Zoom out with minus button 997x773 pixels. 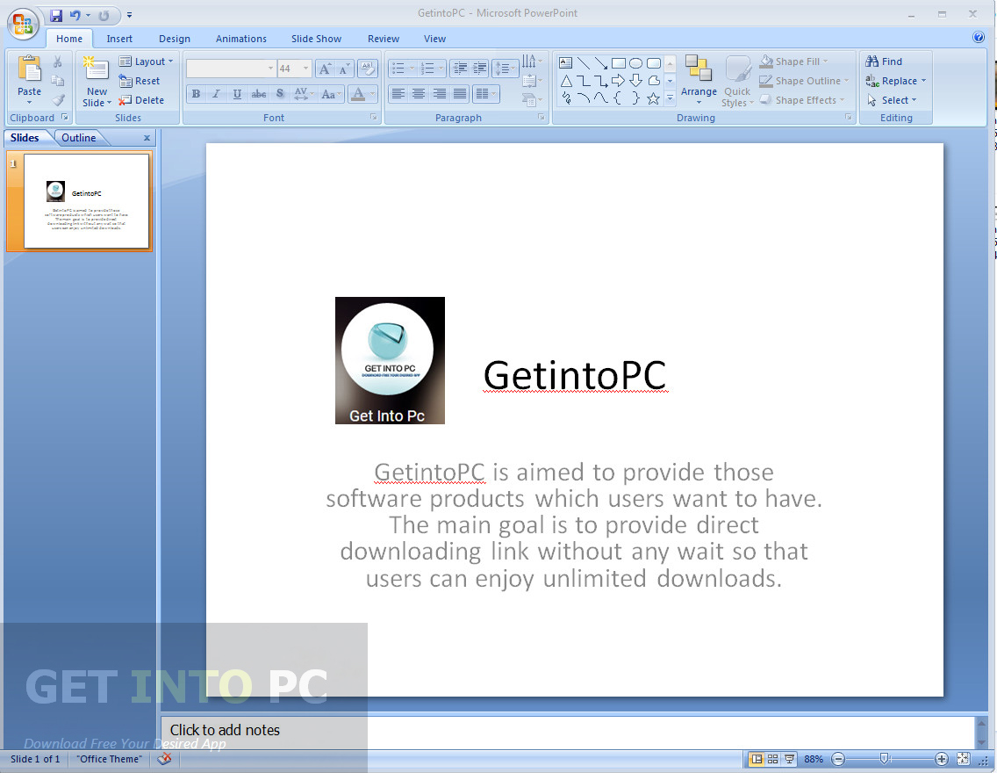pyautogui.click(x=838, y=759)
